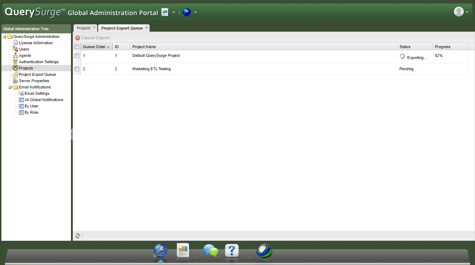Check the Marketing ETL Testing row
The height and width of the screenshot is (265, 475).
pos(77,69)
